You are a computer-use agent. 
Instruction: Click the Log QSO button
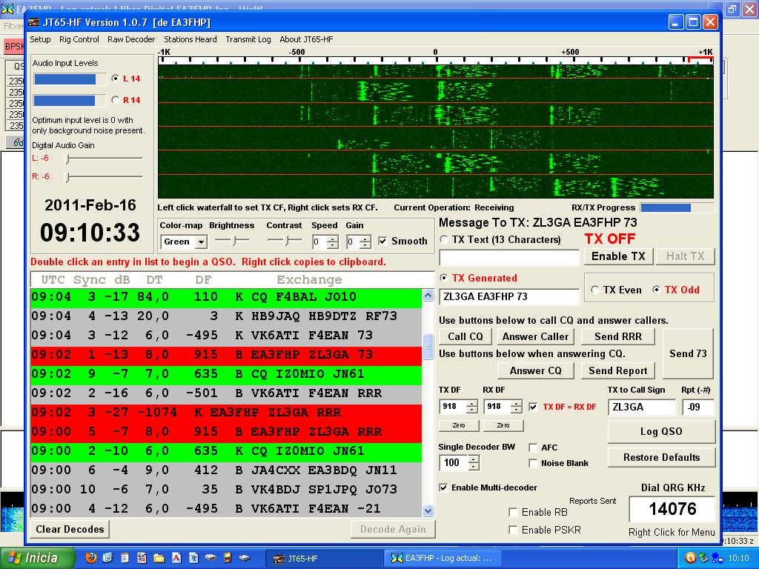661,431
